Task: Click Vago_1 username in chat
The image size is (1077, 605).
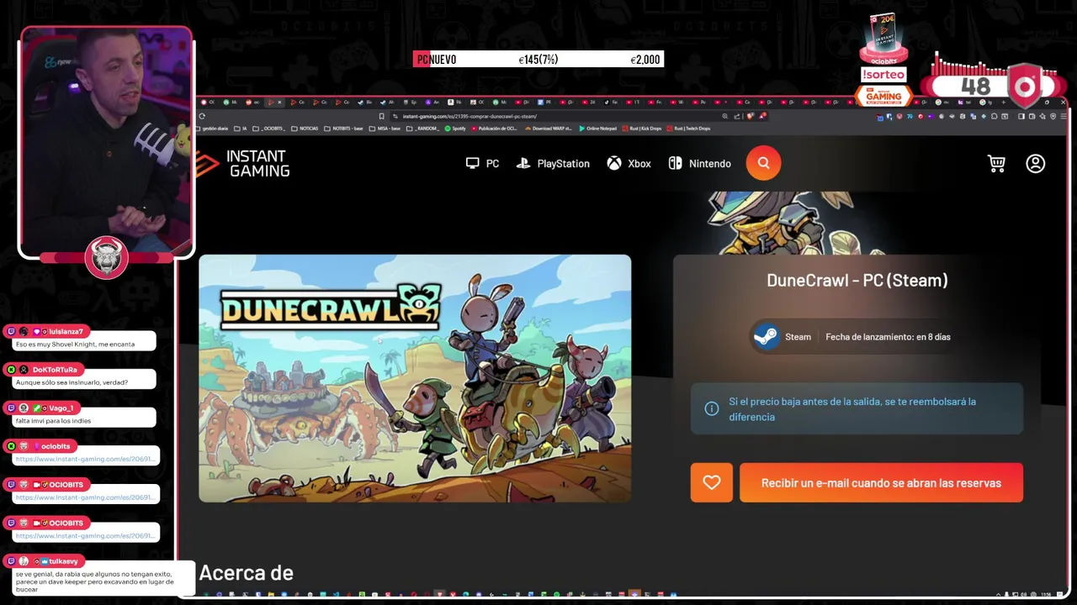Action: pos(61,408)
